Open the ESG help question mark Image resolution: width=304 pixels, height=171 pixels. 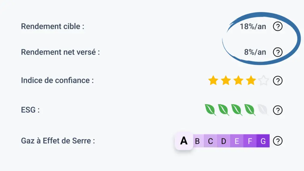278,110
